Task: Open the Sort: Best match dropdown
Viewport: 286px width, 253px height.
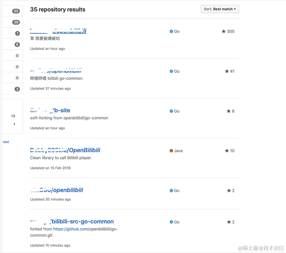Action: pyautogui.click(x=220, y=9)
